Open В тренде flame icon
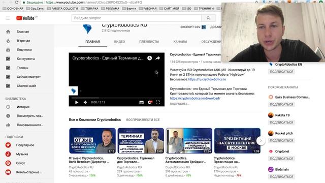This screenshot has width=325, height=183. [8, 41]
